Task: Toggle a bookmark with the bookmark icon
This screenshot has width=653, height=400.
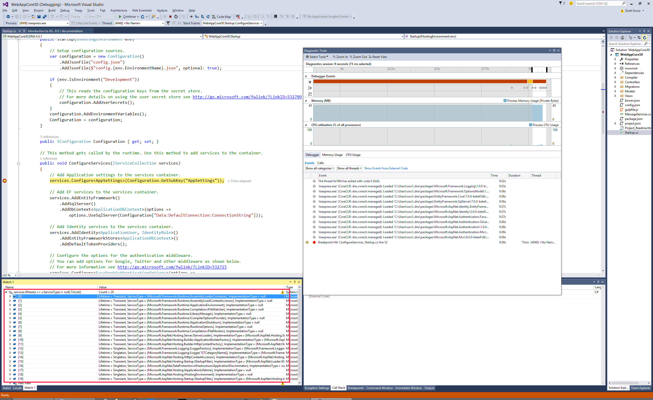Action: coord(276,17)
